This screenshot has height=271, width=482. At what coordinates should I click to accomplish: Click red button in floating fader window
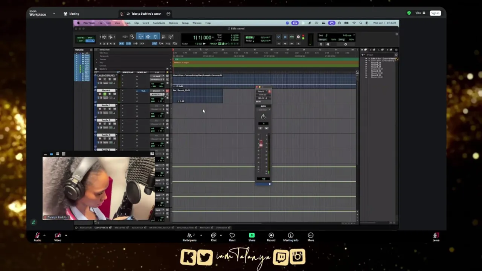tap(269, 91)
